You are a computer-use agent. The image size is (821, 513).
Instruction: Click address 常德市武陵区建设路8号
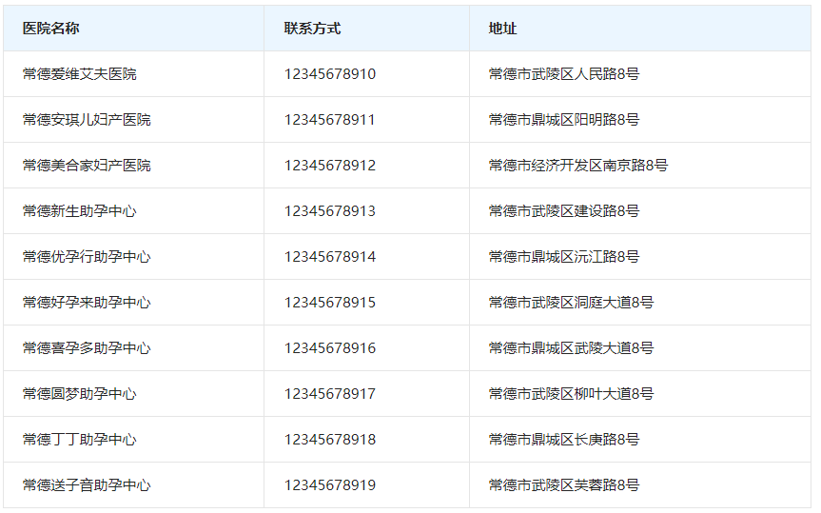pyautogui.click(x=563, y=211)
